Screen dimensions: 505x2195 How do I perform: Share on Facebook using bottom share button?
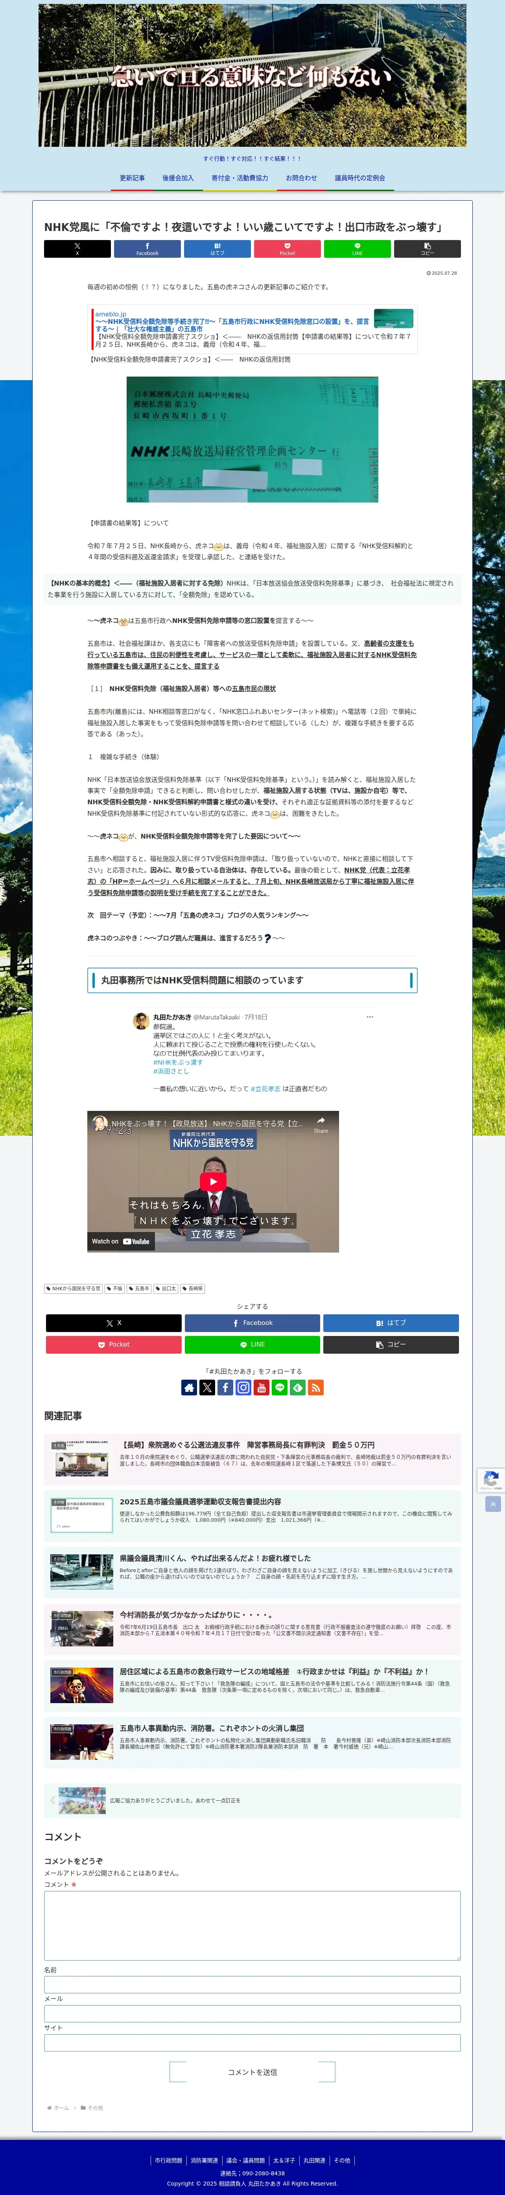pos(252,1323)
